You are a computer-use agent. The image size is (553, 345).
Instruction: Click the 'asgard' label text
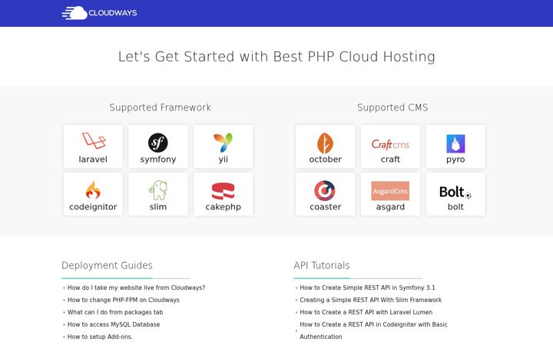390,207
